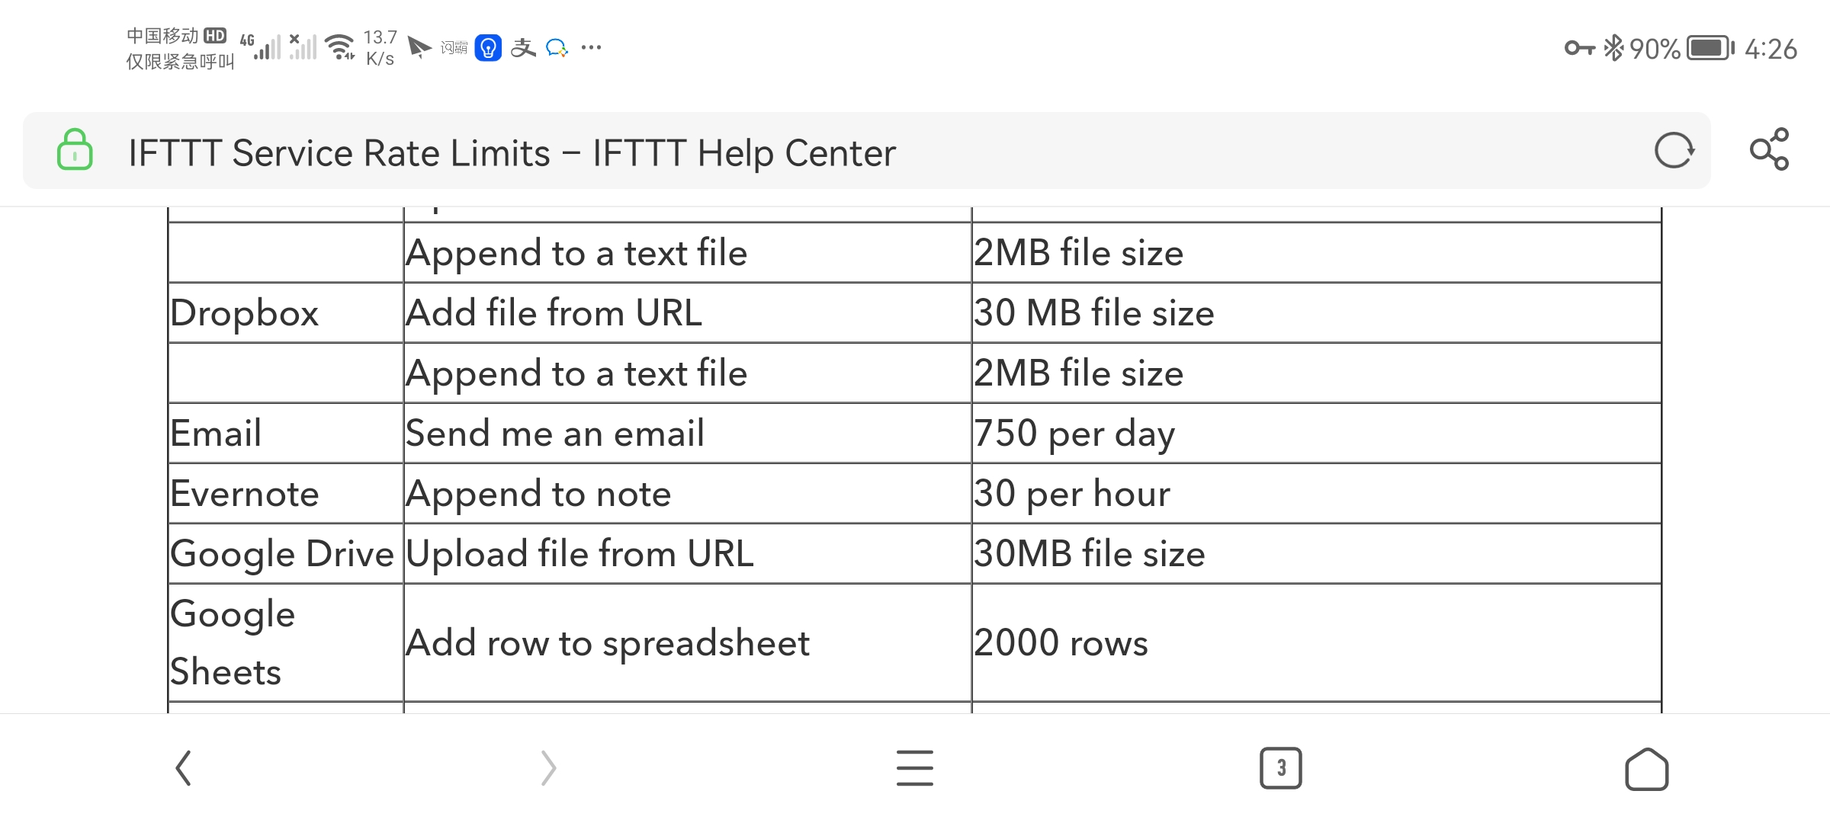The width and height of the screenshot is (1830, 823).
Task: Tap the Wi-Fi signal indicator
Action: (x=339, y=48)
